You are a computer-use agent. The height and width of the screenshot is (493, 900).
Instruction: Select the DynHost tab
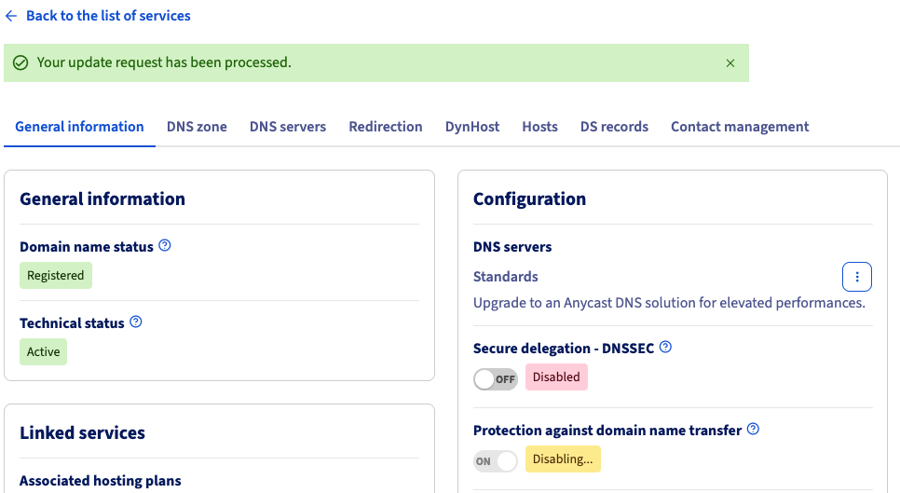point(472,127)
